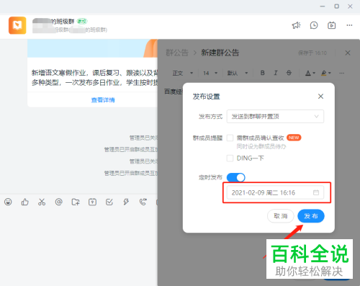
Task: Click the send file folder icon
Action: [76, 202]
